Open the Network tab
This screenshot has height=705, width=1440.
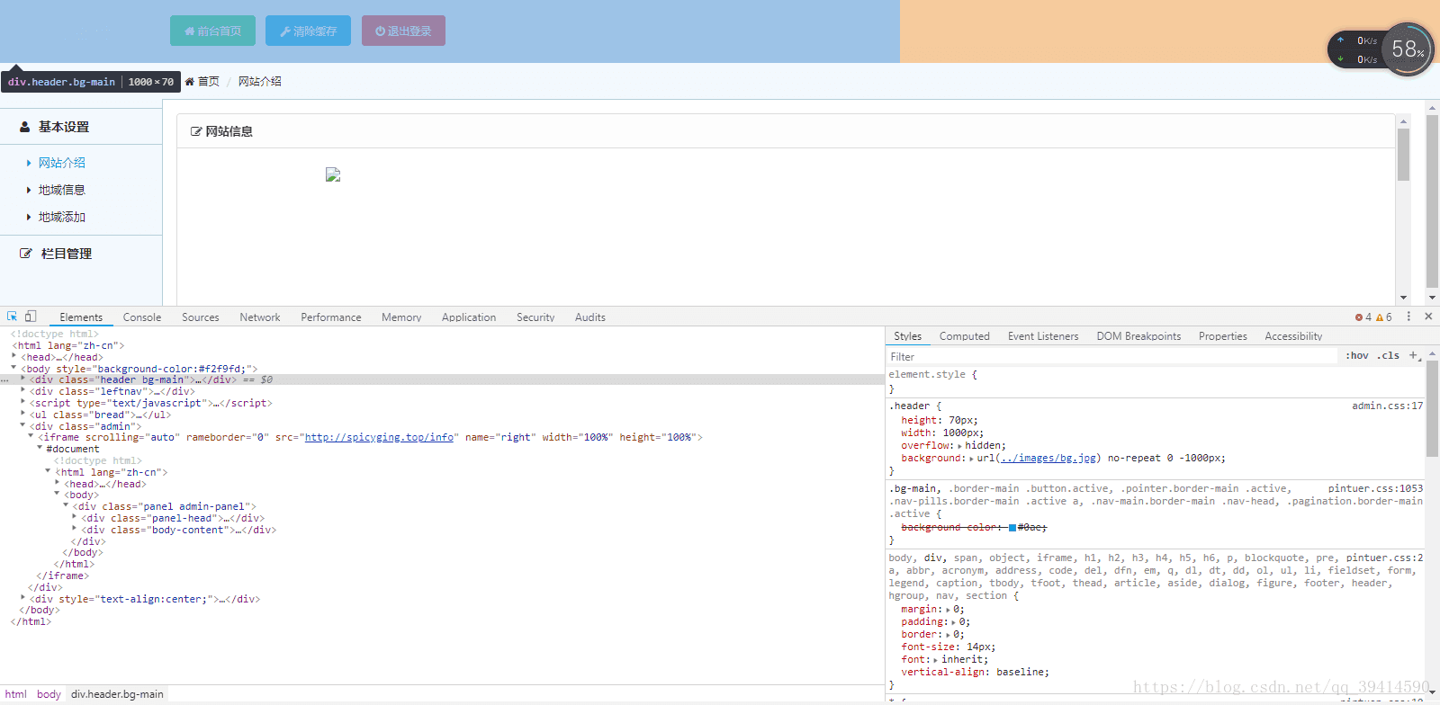pos(260,317)
